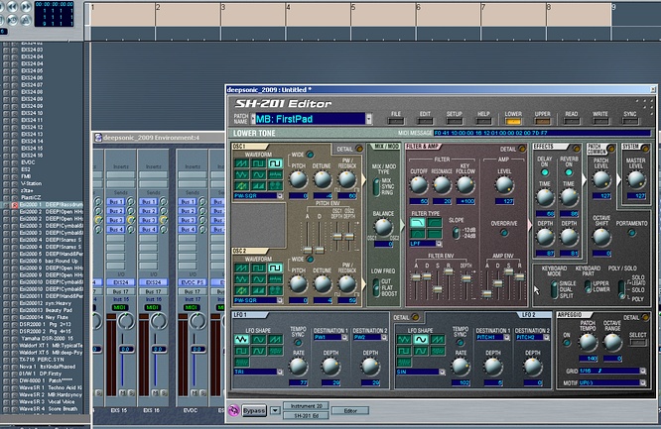Select OSC 2 highlighted PW-square waveform button
661x429 pixels.
pyautogui.click(x=275, y=268)
